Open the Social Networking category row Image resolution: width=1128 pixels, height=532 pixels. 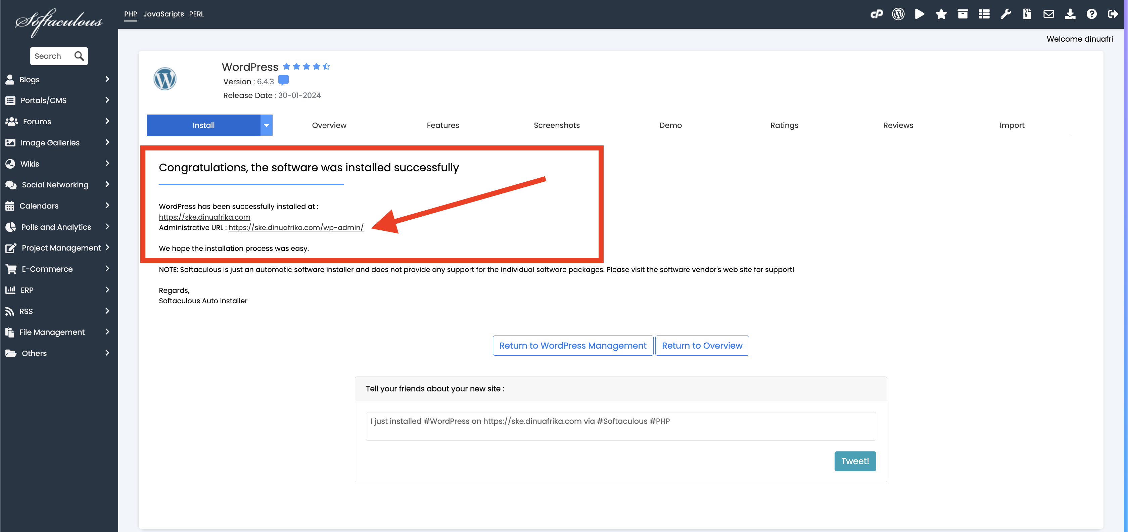pos(59,184)
